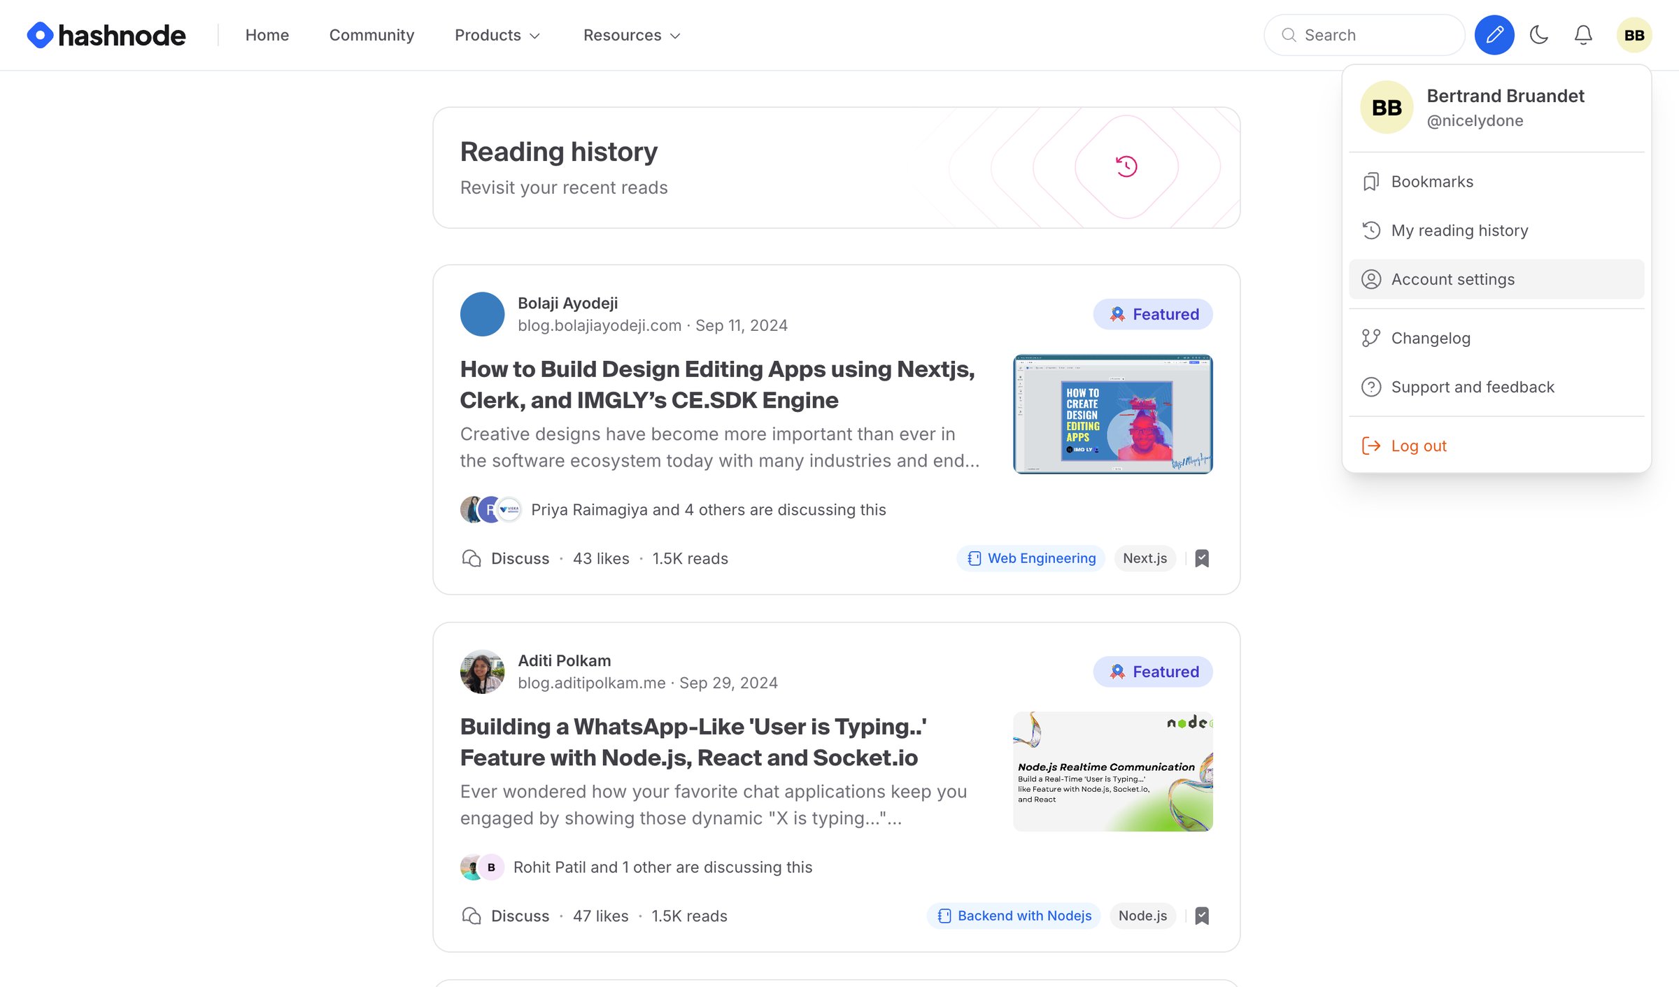Visit blog.aditipolkam.me link
Screen dimensions: 1679x987
click(592, 683)
